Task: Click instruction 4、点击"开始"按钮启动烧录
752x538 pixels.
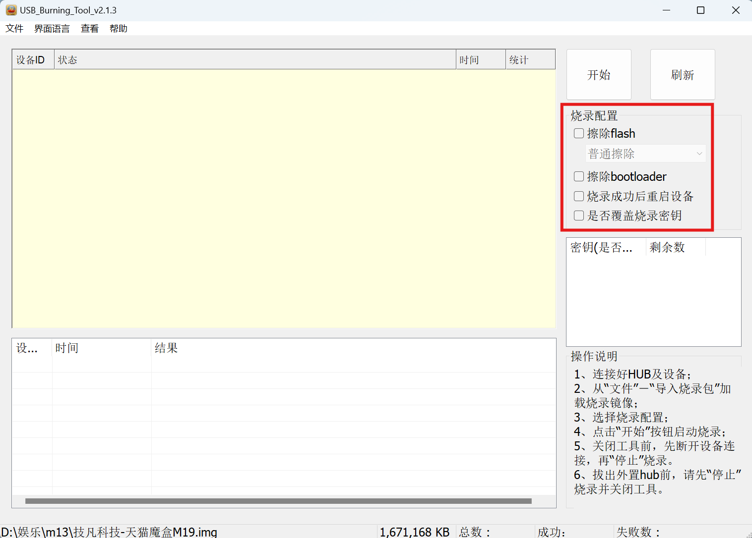Action: tap(650, 431)
